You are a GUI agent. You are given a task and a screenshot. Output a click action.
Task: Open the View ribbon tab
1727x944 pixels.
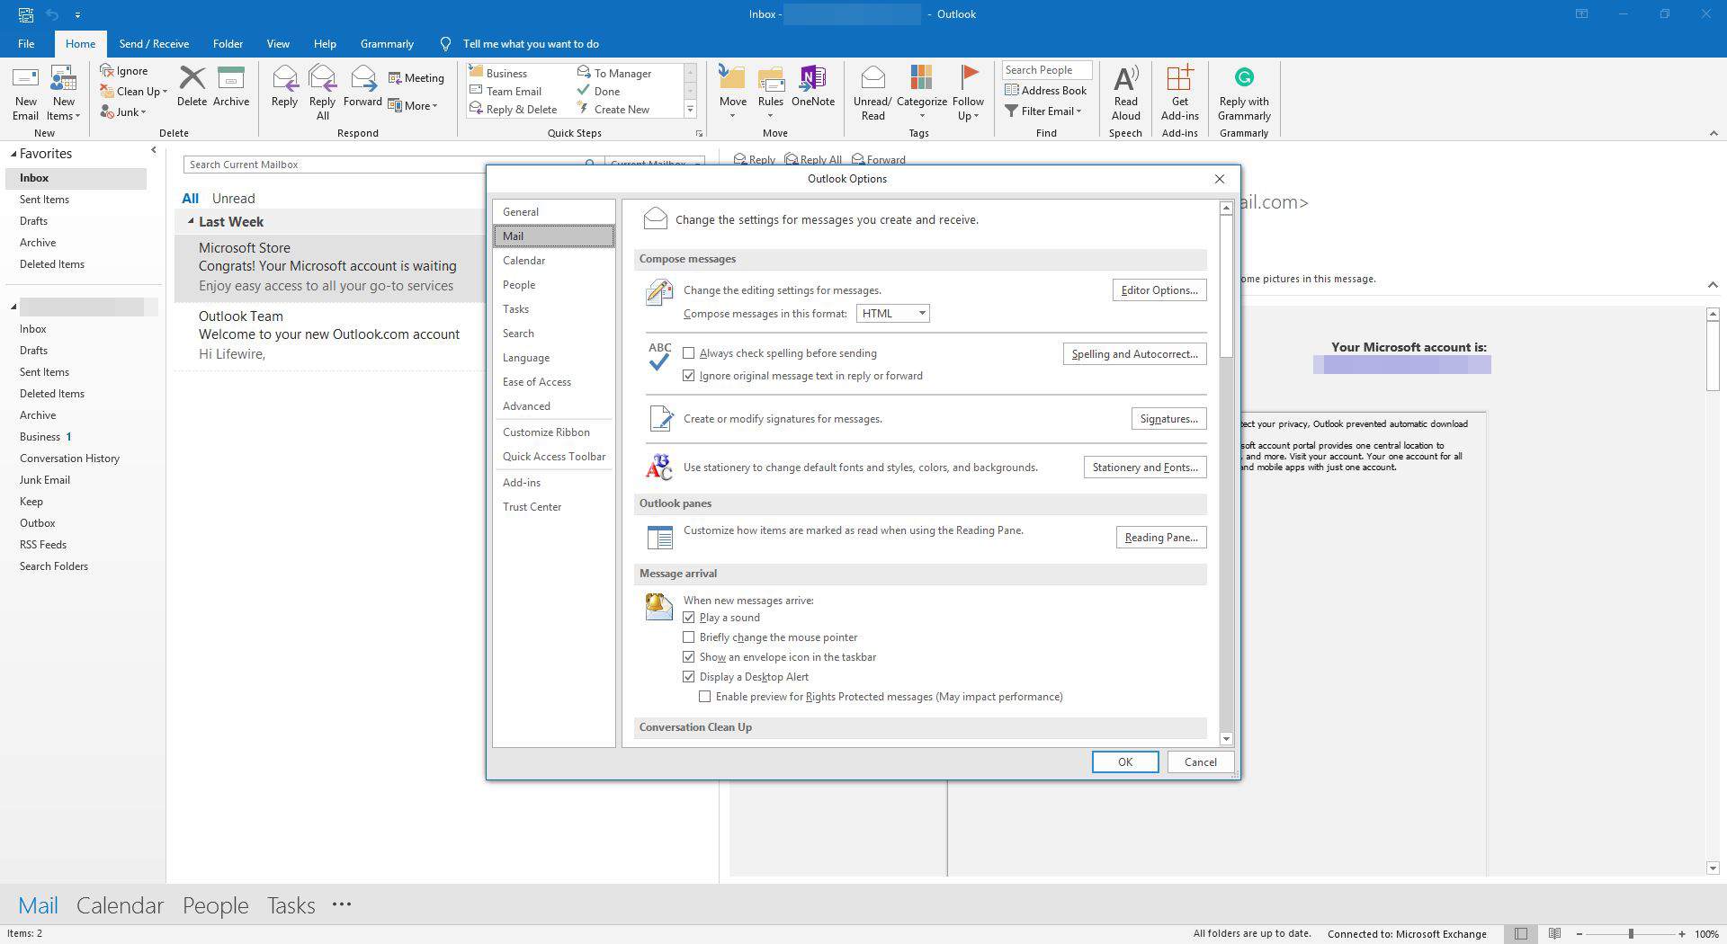pos(278,43)
